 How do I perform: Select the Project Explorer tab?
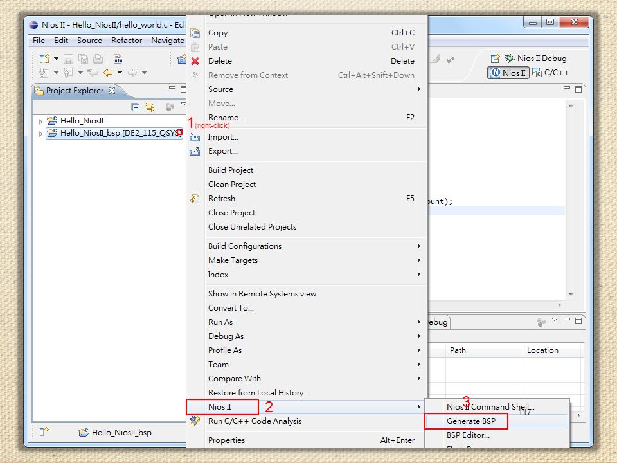[x=75, y=91]
